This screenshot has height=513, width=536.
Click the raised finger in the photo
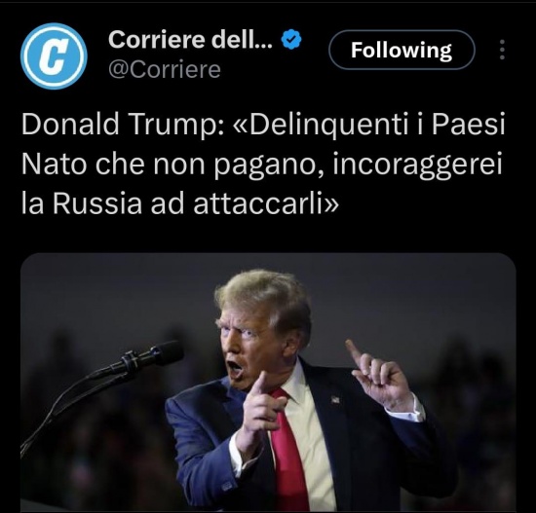pos(353,352)
